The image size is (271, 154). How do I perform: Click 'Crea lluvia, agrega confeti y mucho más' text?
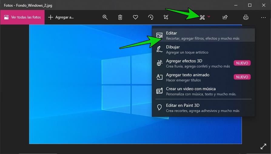point(198,66)
